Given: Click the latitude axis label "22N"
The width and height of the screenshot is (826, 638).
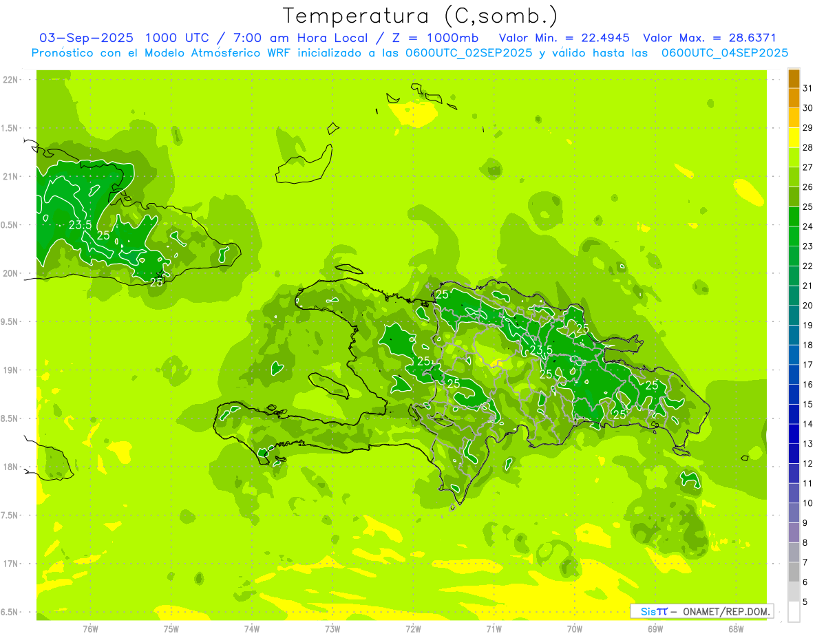Looking at the screenshot, I should click(x=10, y=80).
